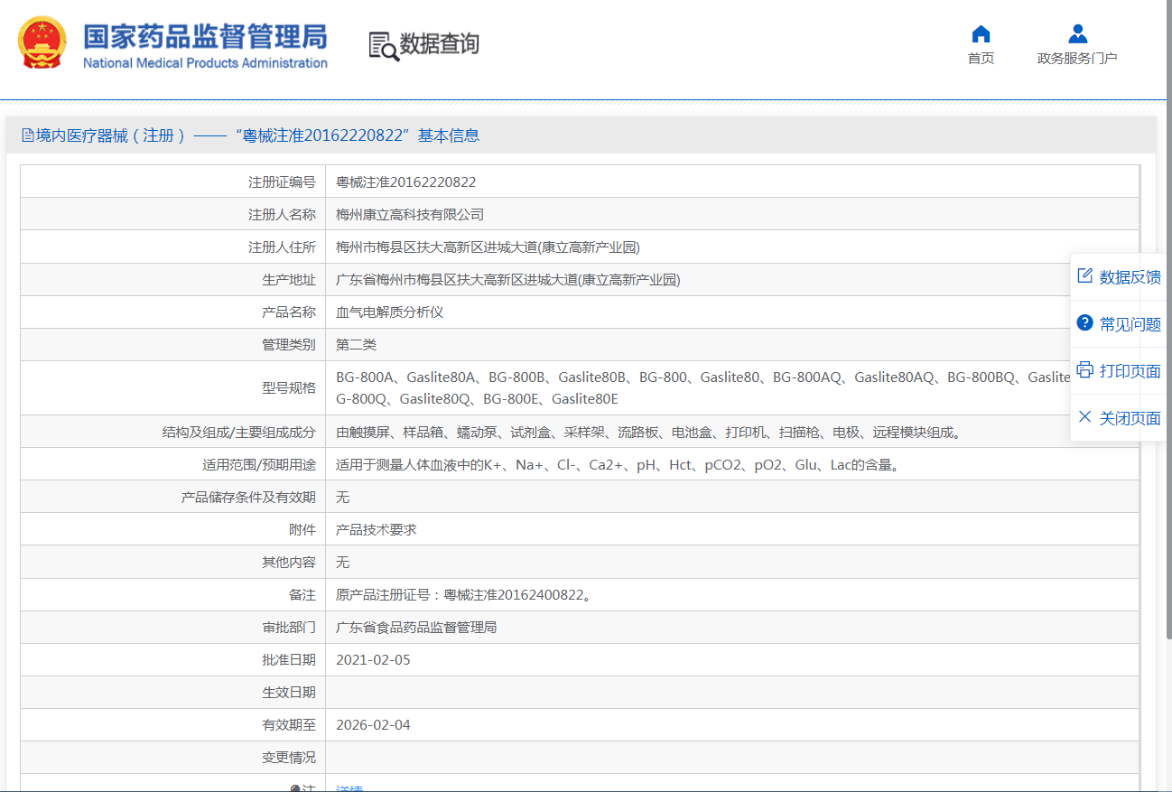
Task: Open the 政务服务门户 link text
Action: click(1077, 59)
